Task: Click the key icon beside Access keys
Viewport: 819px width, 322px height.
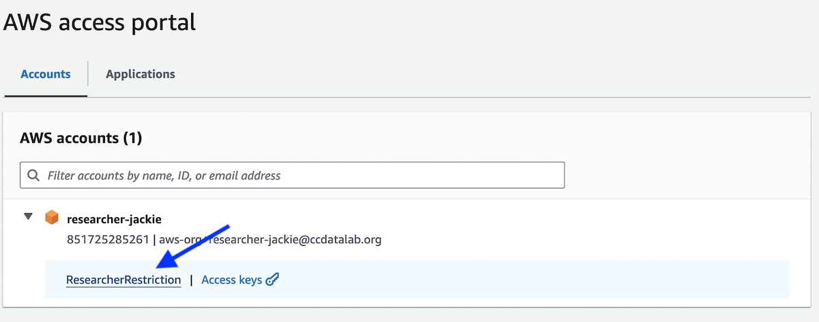Action: click(272, 280)
